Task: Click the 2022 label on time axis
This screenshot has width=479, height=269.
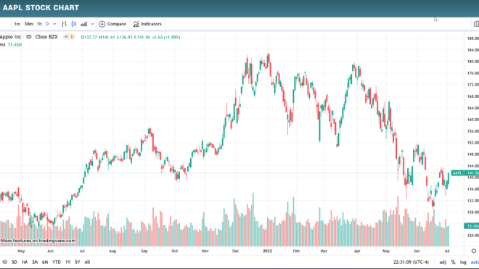Action: [267, 251]
